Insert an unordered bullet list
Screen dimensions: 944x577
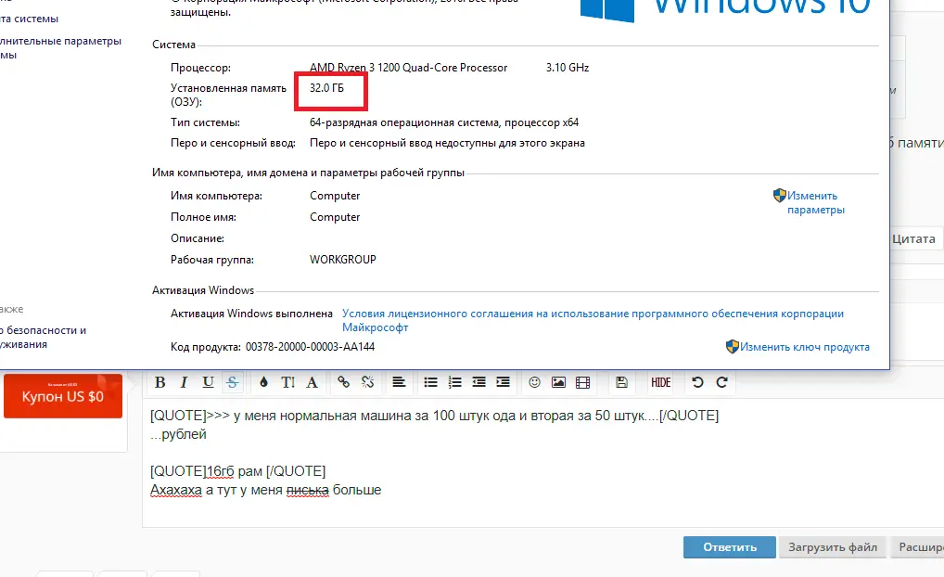click(430, 382)
